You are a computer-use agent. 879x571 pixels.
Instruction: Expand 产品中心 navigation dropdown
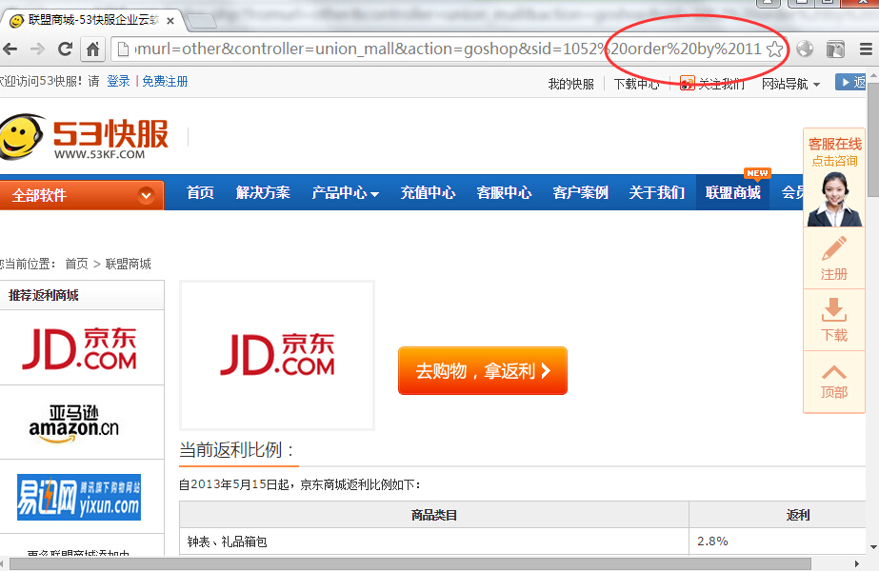(x=346, y=193)
